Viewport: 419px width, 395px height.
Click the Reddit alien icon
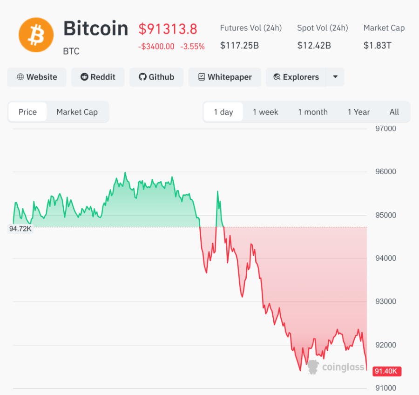click(x=84, y=77)
